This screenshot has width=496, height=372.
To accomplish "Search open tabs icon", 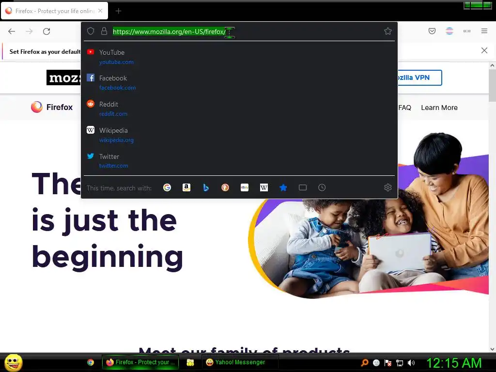I will tap(303, 187).
